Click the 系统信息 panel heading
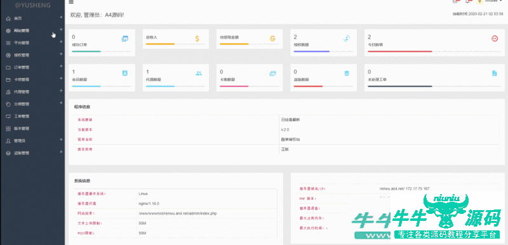Screen dimensions: 508x245 [x=83, y=181]
